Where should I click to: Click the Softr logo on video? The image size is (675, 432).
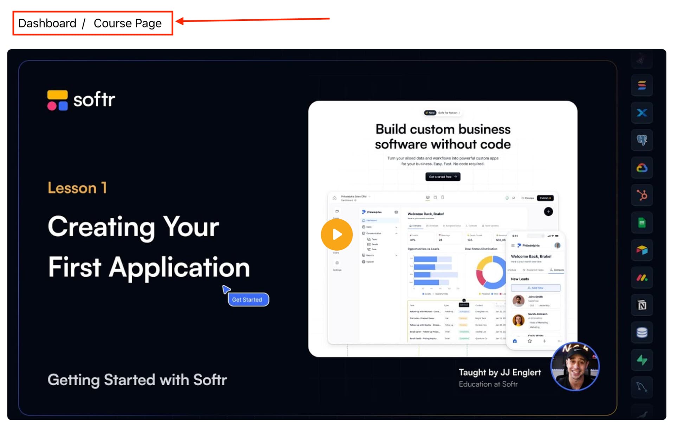point(81,100)
